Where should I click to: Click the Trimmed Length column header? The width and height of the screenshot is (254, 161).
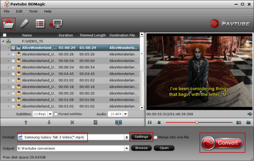click(93, 35)
